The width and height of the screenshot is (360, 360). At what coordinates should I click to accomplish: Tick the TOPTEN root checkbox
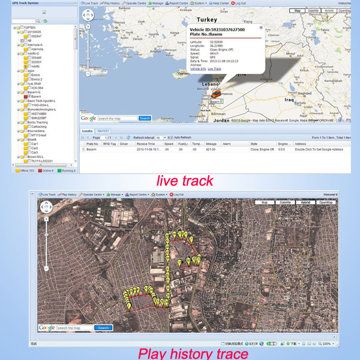pyautogui.click(x=22, y=27)
